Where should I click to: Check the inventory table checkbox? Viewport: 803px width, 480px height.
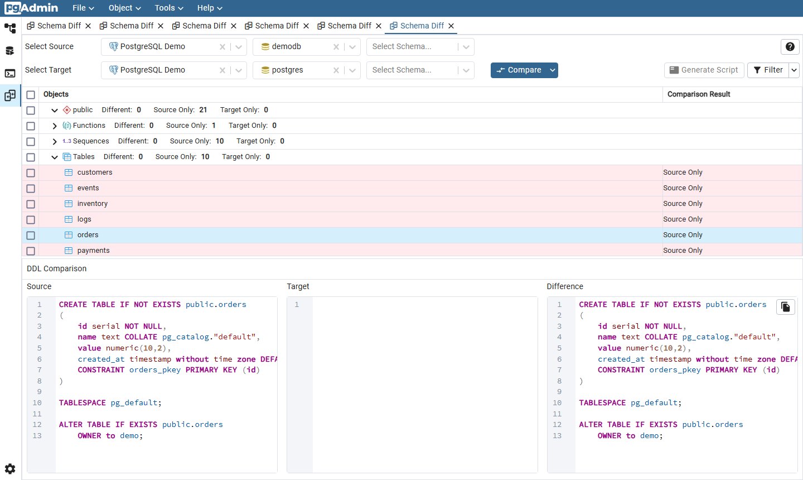(x=31, y=204)
